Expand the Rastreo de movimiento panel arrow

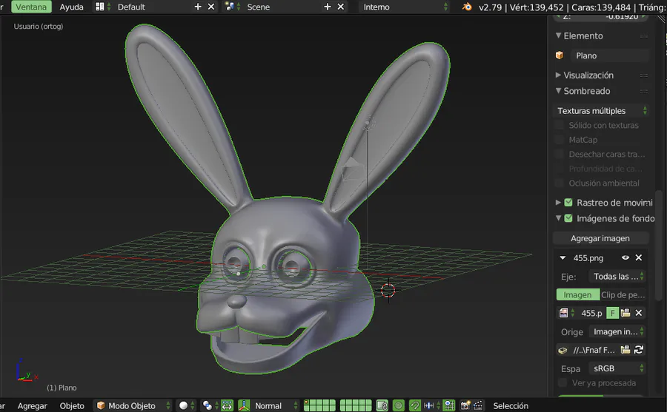(x=558, y=203)
